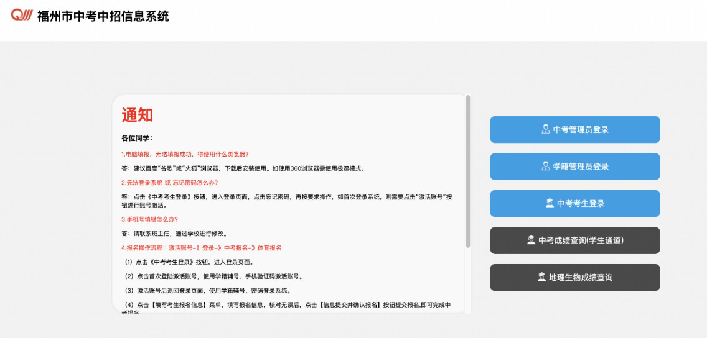Click the graduate icon on 地理生物成绩查询
This screenshot has height=338, width=707.
[541, 276]
